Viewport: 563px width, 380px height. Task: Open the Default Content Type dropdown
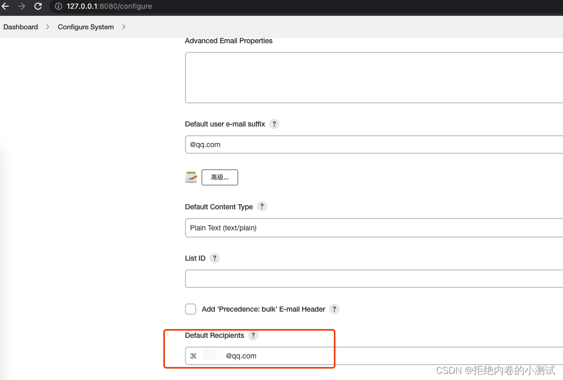(x=374, y=228)
